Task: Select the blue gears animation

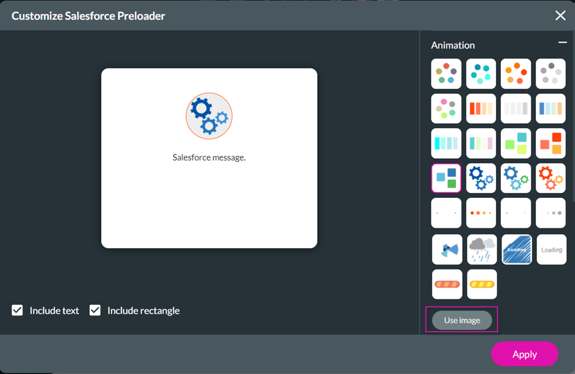Action: (x=481, y=178)
